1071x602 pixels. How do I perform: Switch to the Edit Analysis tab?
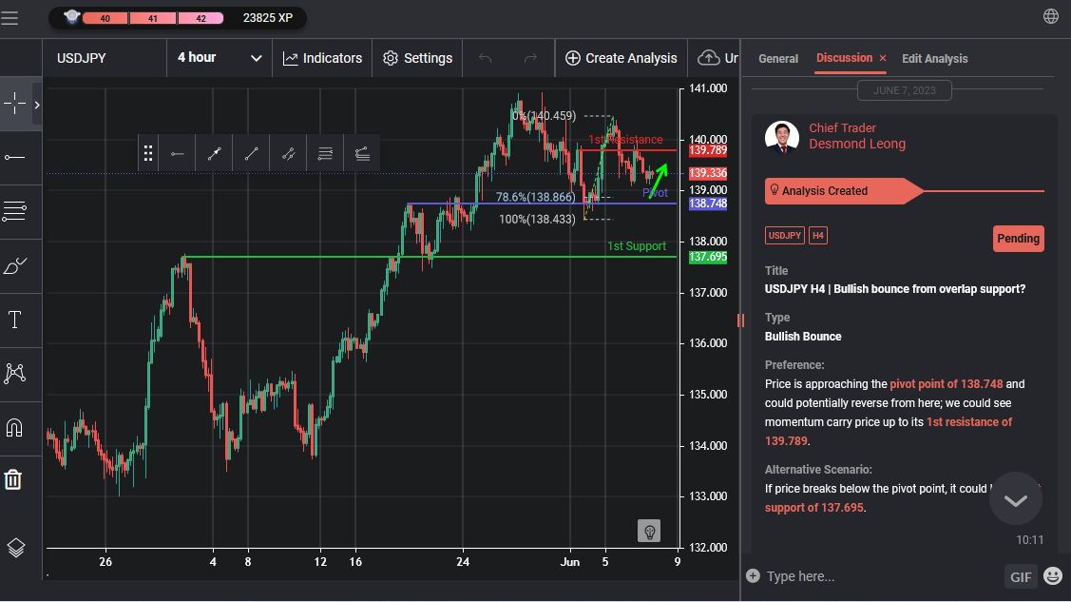click(934, 59)
